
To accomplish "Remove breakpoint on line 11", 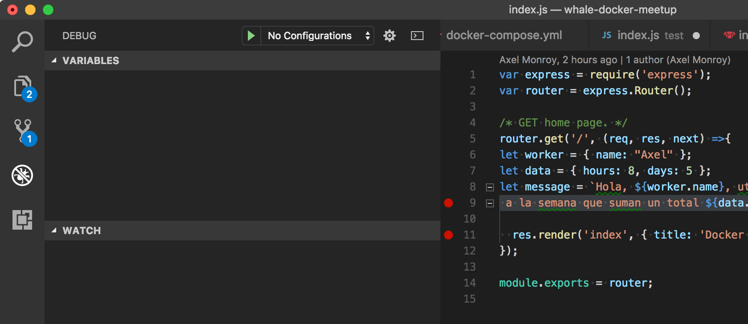I will 448,235.
